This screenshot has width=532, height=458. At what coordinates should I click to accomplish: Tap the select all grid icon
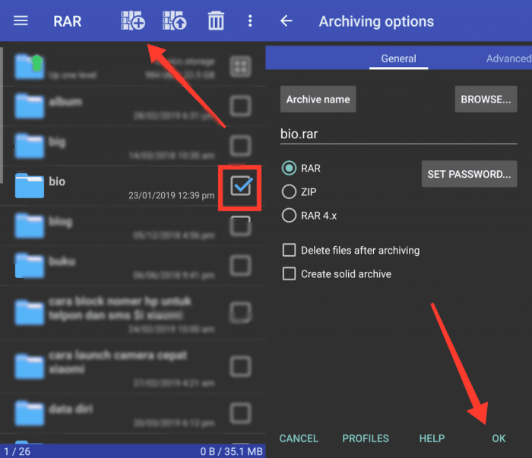pyautogui.click(x=241, y=66)
